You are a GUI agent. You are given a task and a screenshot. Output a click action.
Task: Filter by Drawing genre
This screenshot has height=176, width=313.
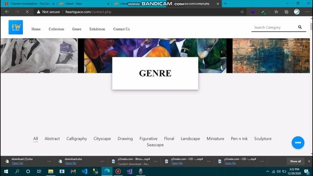(x=125, y=139)
